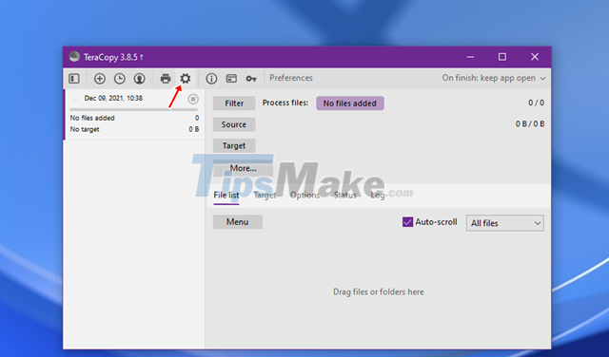The image size is (609, 357).
Task: Click No files added text in job list
Action: point(92,118)
